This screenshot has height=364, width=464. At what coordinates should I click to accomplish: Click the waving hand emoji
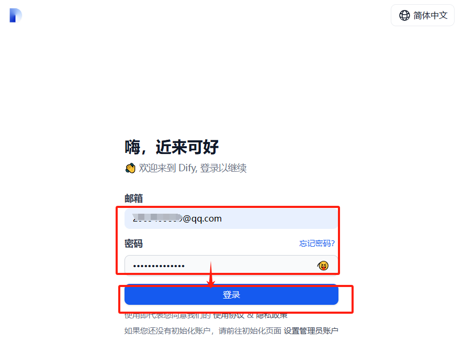130,168
